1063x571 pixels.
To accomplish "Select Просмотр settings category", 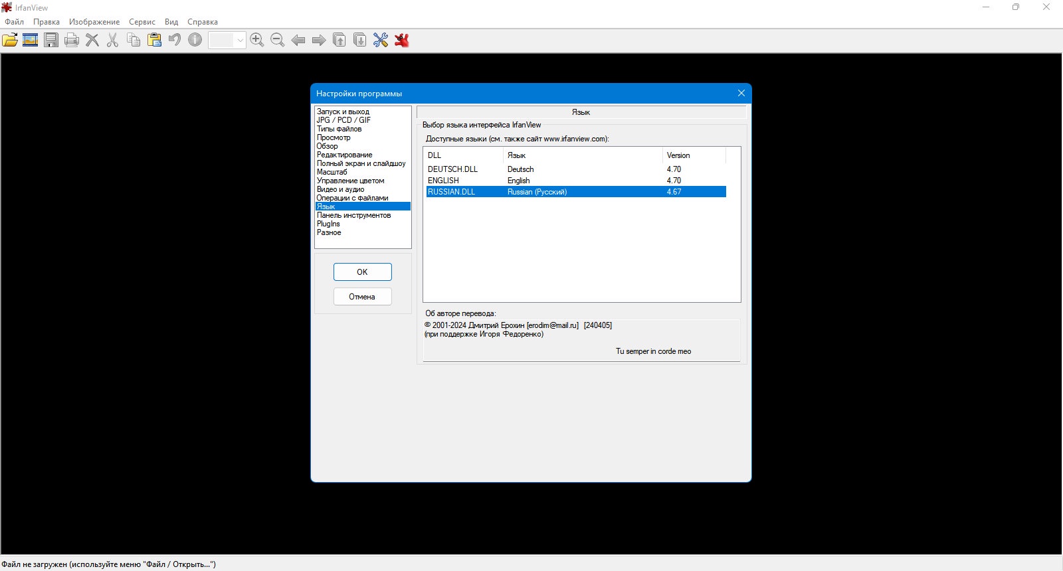I will [363, 137].
